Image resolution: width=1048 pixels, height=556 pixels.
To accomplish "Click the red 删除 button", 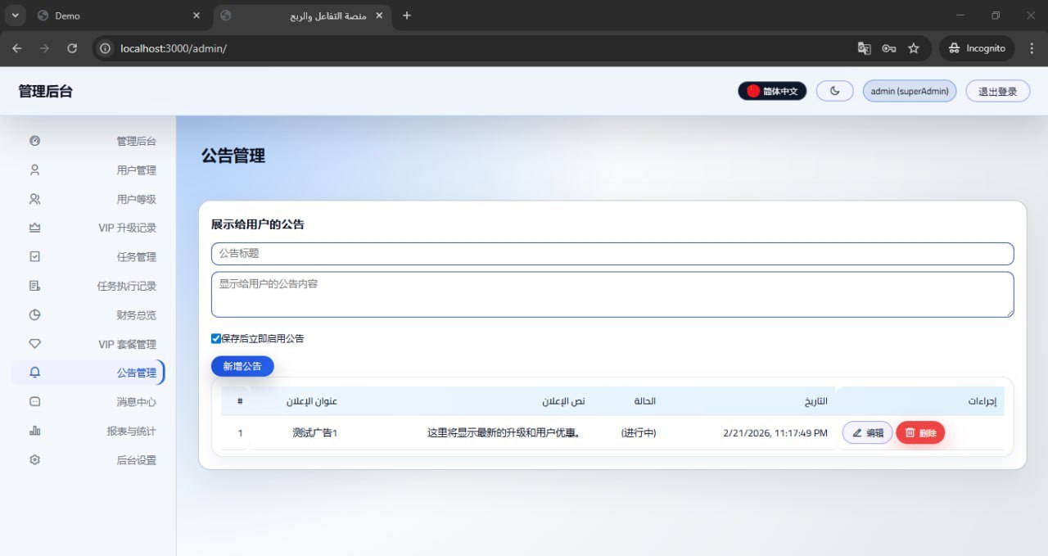I will pyautogui.click(x=920, y=433).
